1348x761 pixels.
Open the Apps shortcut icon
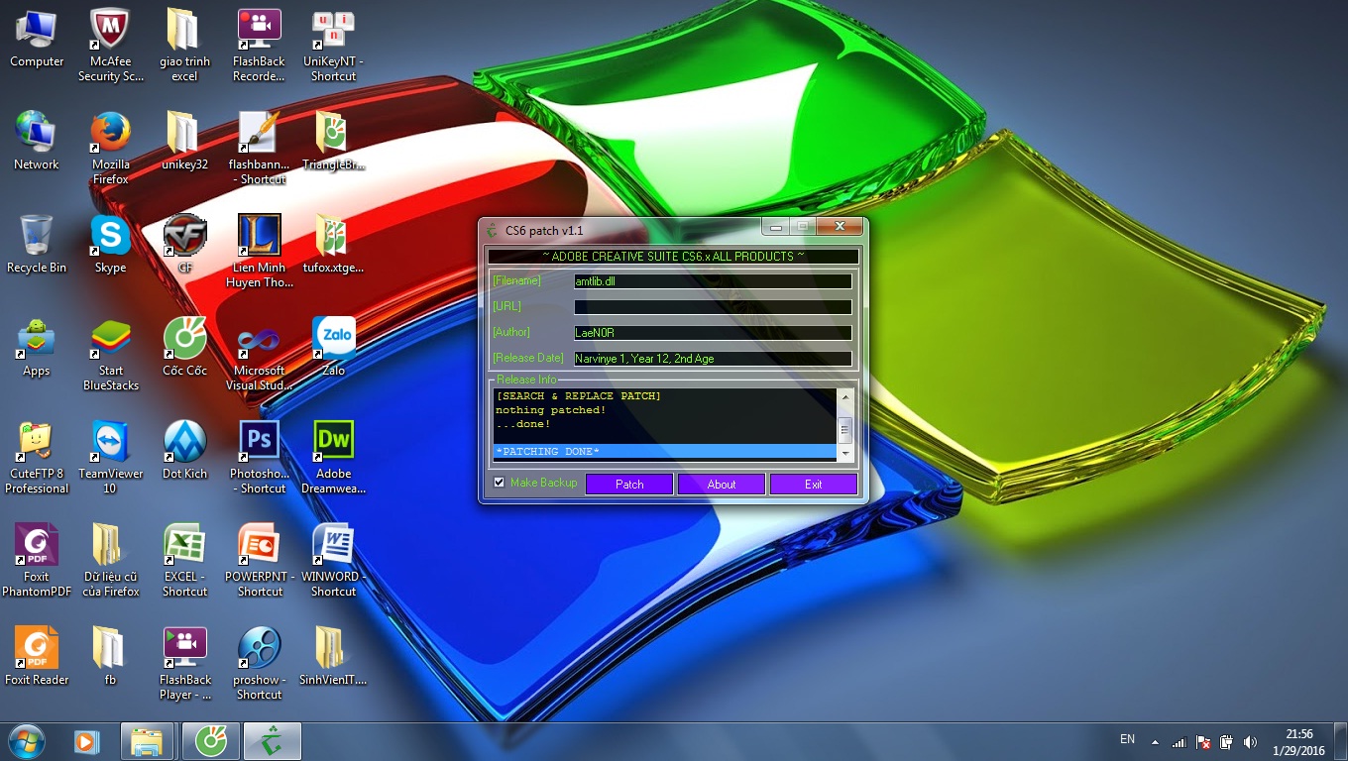click(37, 348)
